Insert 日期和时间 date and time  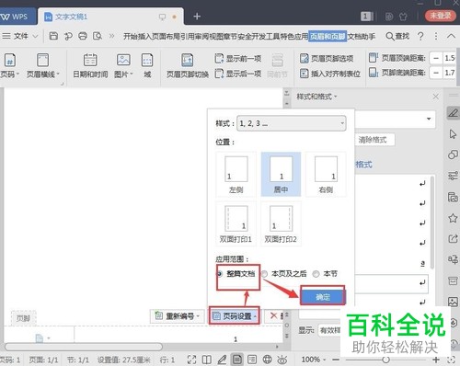pyautogui.click(x=90, y=65)
